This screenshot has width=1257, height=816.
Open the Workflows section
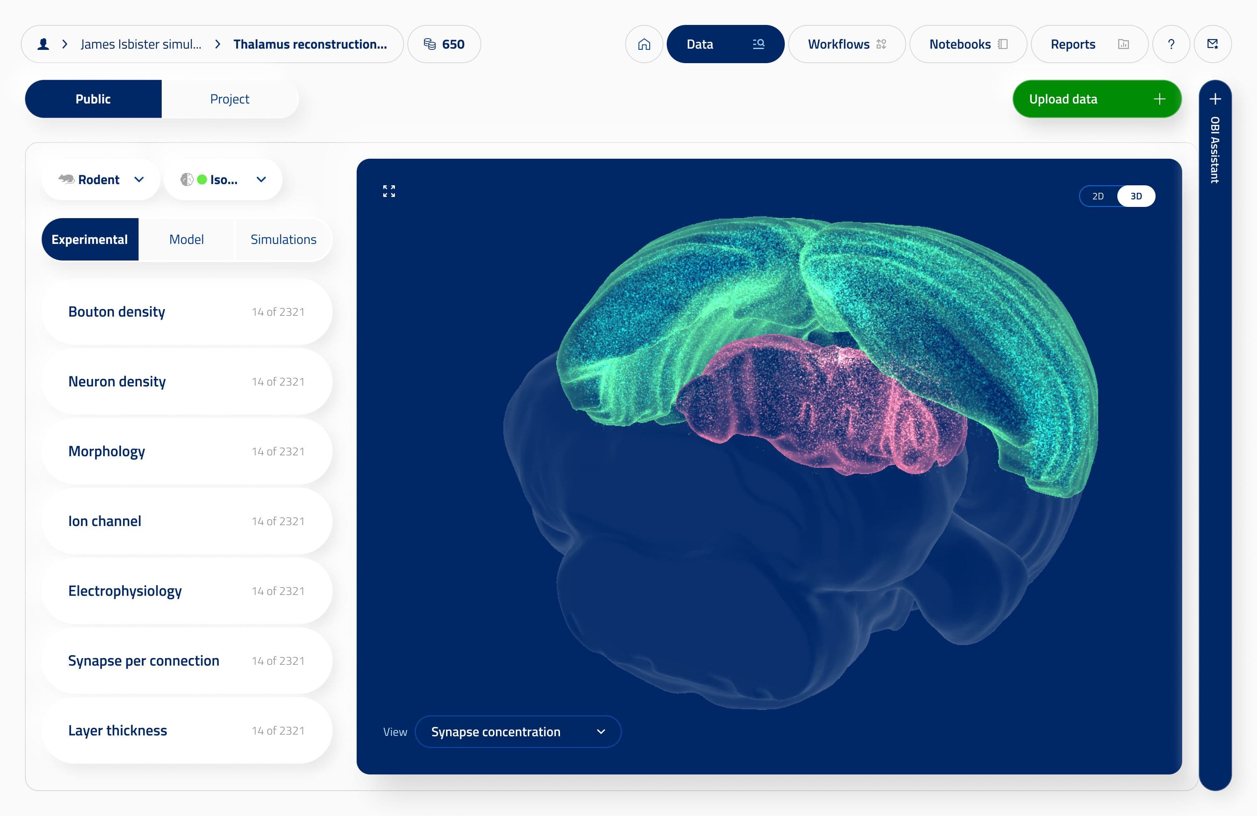pos(847,44)
